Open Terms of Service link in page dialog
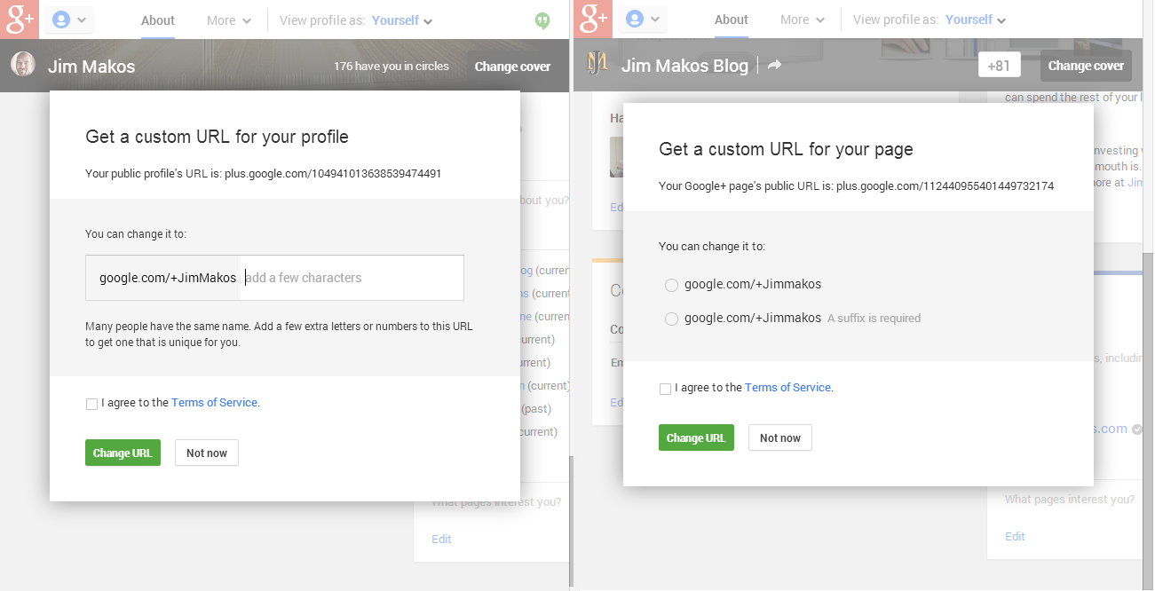Viewport: 1155px width, 591px height. 787,388
